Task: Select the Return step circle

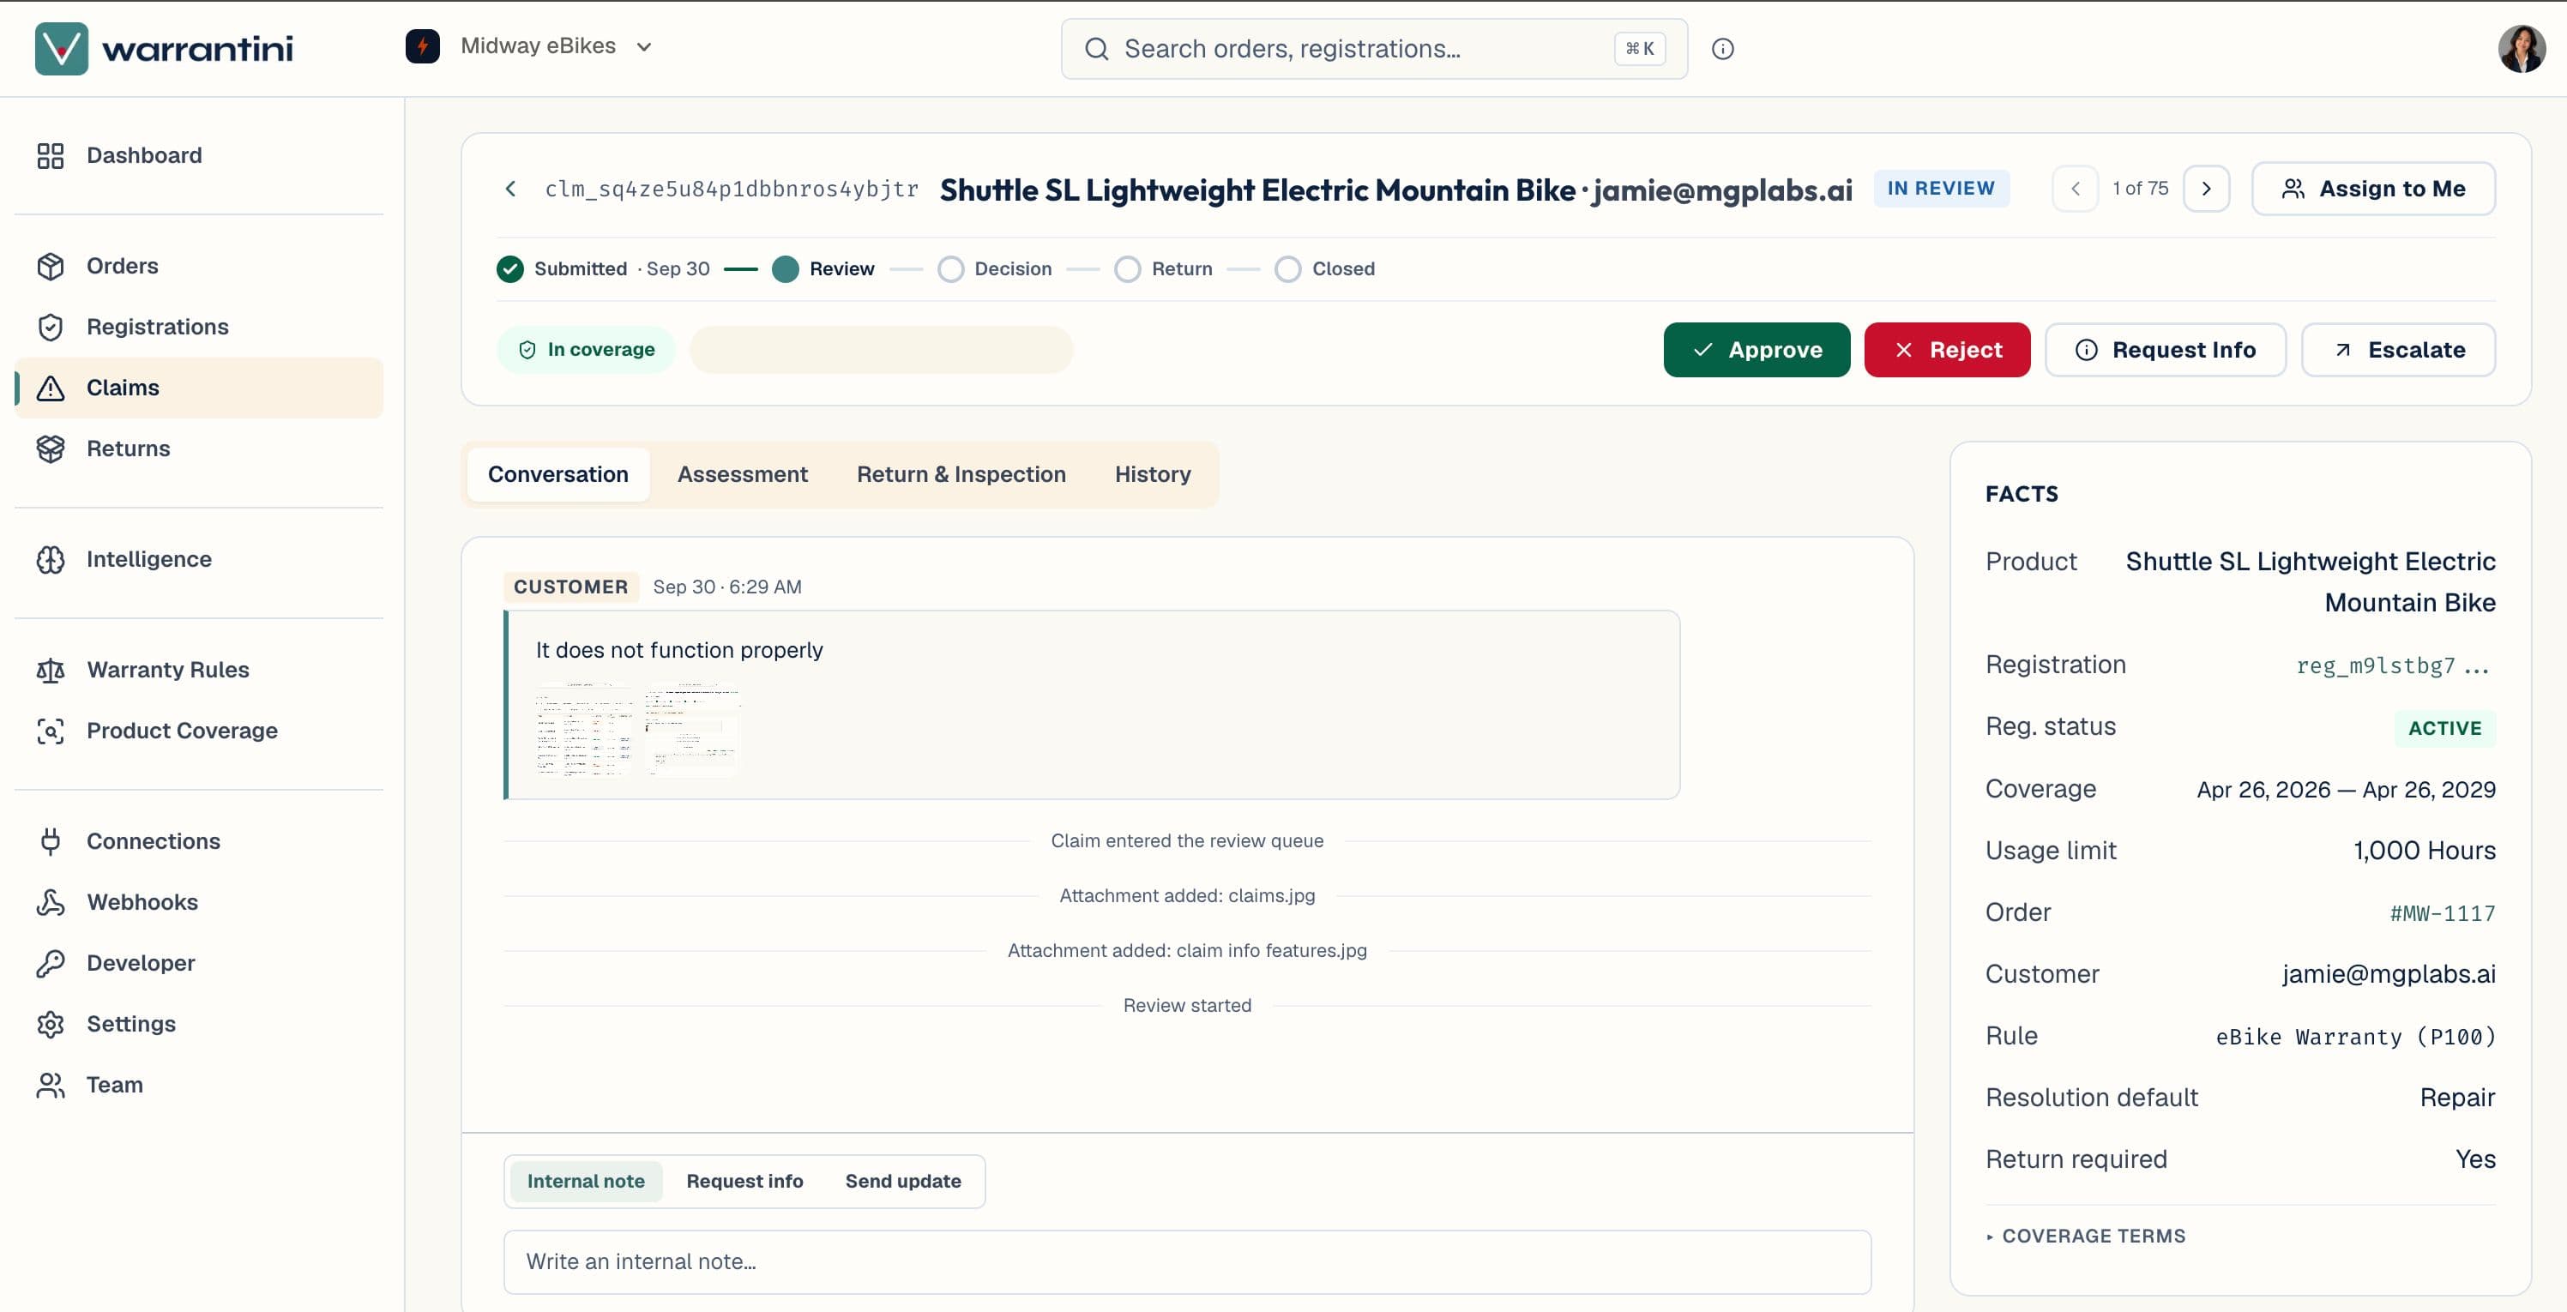Action: coord(1127,269)
